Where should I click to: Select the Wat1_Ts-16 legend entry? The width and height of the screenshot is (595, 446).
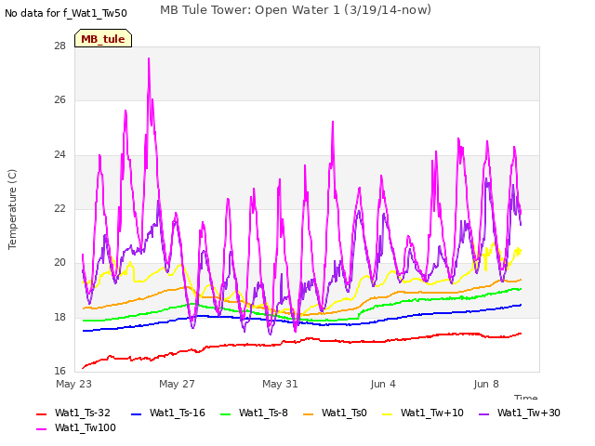tap(168, 413)
